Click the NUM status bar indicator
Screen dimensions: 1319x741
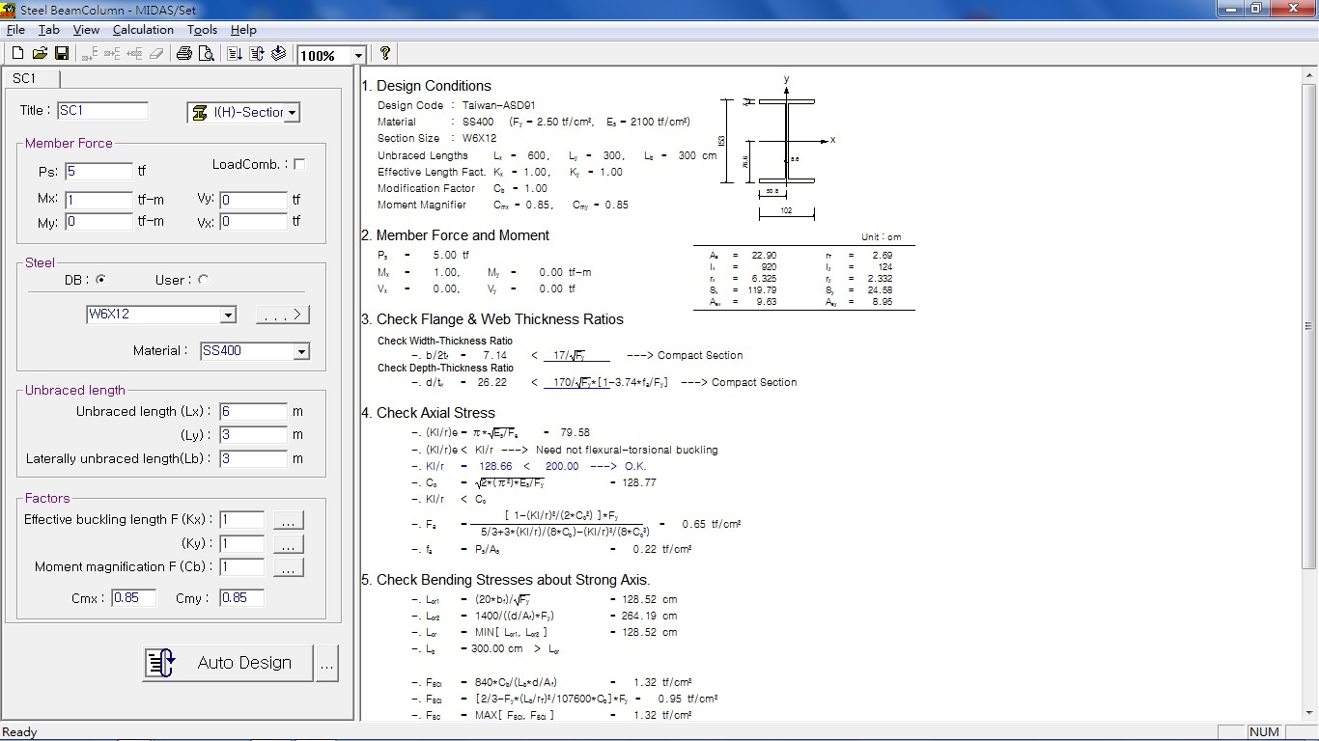click(x=1264, y=732)
